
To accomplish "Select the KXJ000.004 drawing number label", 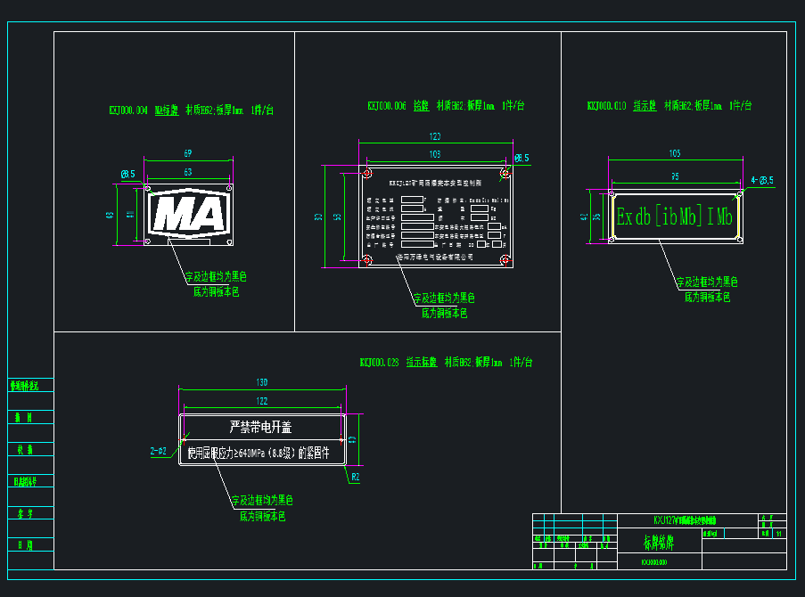I will click(x=128, y=110).
